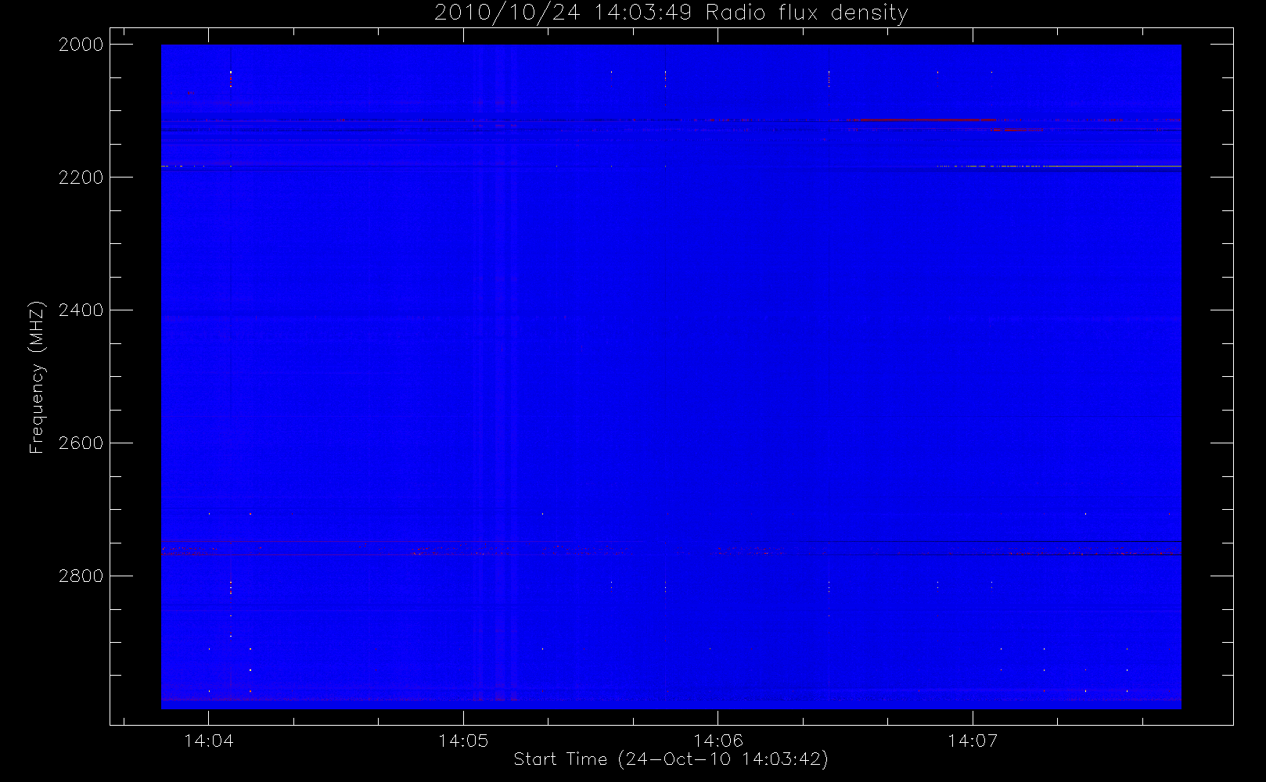Click the 2600 frequency tick label
1266x782 pixels.
point(81,443)
